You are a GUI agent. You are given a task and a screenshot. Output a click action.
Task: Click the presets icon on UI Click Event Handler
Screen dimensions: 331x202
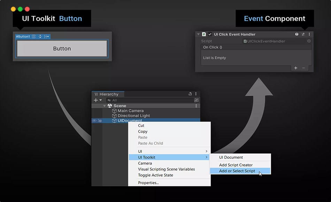click(303, 34)
